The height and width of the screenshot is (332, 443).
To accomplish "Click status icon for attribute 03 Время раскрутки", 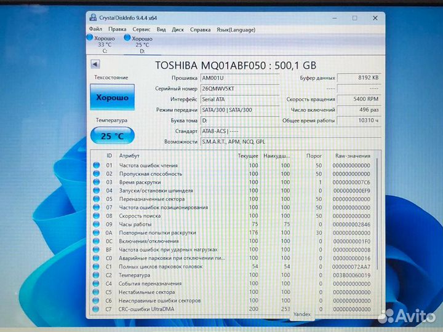I will click(x=97, y=182).
